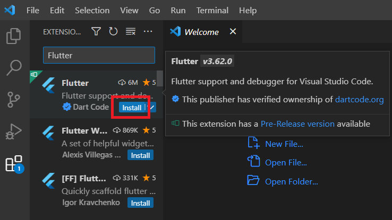Clear extensions search results icon
Viewport: 392px width, 220px height.
130,32
